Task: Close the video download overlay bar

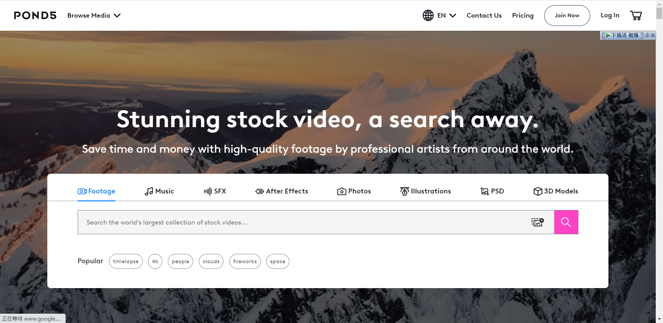Action: (653, 35)
